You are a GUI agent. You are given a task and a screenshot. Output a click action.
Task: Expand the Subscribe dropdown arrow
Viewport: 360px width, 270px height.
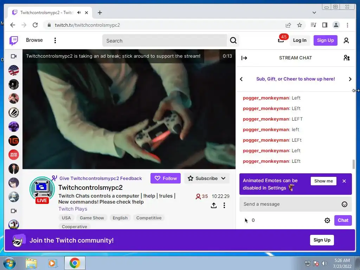[x=223, y=178]
